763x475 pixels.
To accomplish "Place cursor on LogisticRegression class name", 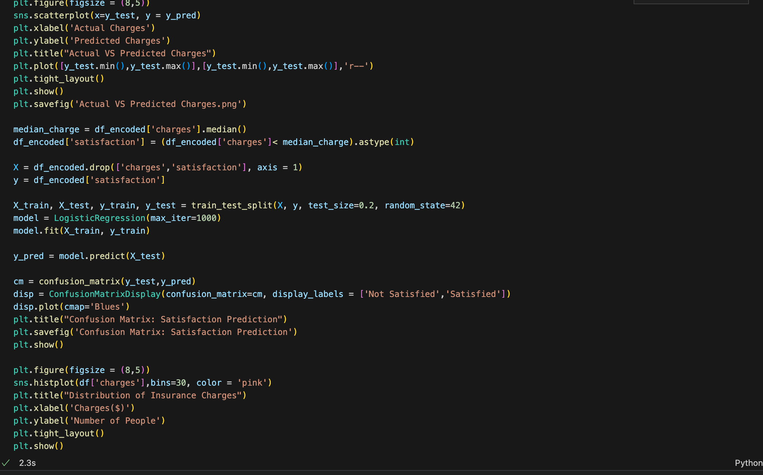I will click(100, 218).
